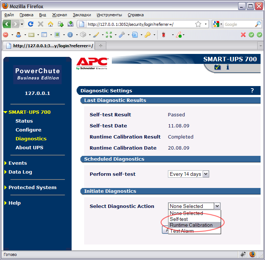265x260 pixels.
Task: Open Miscellaneous brick icon
Action: pos(83,35)
